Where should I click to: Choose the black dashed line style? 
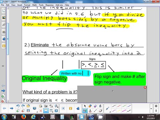pyautogui.click(x=129, y=111)
